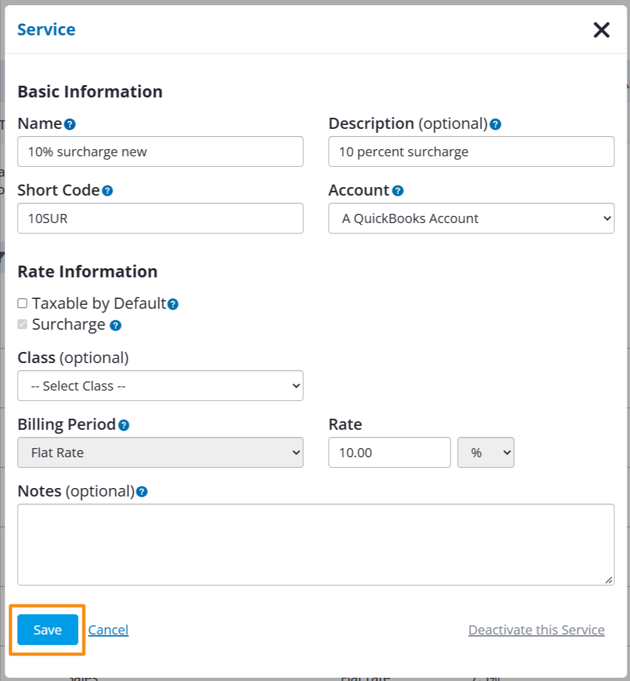Click into the Description text field
This screenshot has height=681, width=630.
[x=472, y=152]
